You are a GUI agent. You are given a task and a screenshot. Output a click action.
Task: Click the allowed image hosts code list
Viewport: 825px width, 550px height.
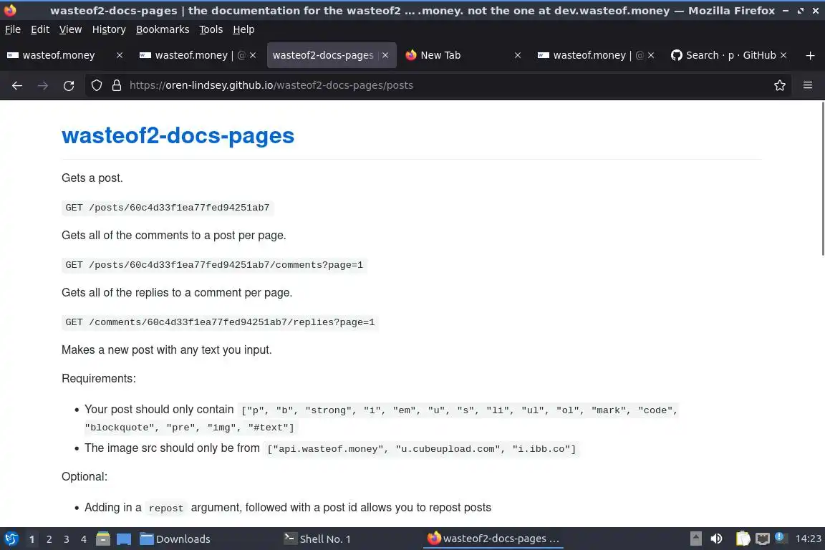(x=421, y=449)
